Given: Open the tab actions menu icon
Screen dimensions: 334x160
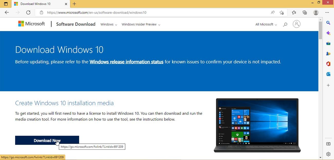Looking at the screenshot, I should [x=6, y=4].
